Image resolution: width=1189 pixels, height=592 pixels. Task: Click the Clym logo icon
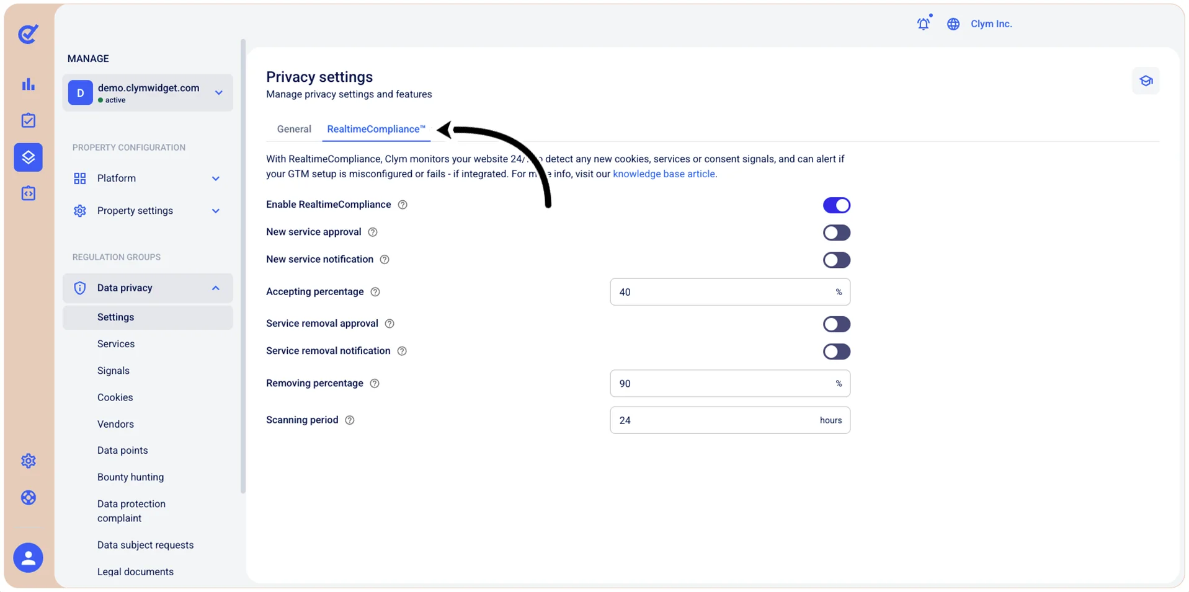pos(28,34)
